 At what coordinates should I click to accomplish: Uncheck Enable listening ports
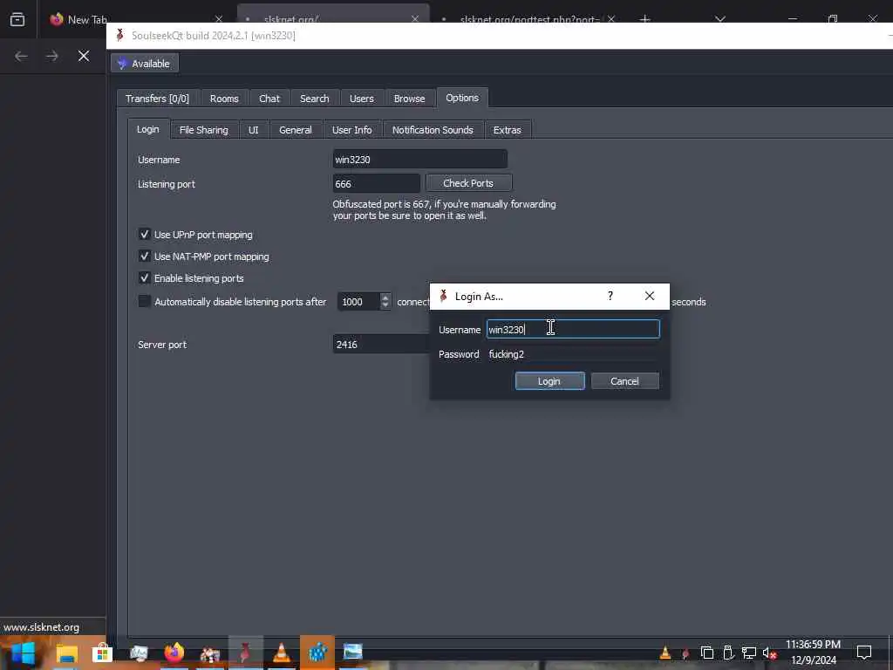coord(144,278)
